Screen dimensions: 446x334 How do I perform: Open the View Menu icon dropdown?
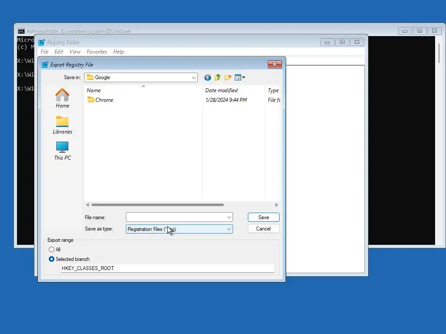click(240, 77)
